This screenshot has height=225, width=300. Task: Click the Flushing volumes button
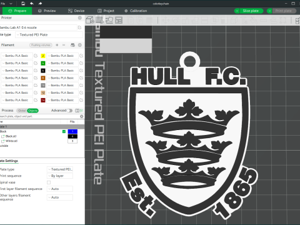[x=41, y=45]
